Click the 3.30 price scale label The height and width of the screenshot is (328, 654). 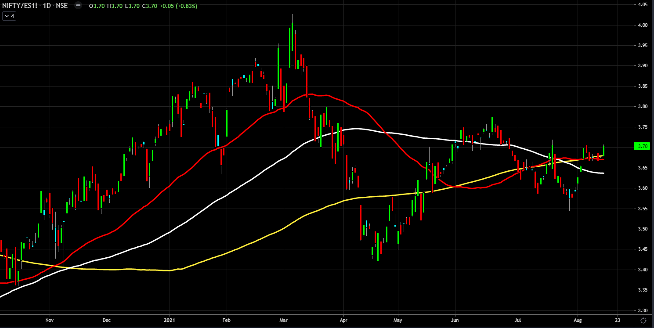[642, 310]
